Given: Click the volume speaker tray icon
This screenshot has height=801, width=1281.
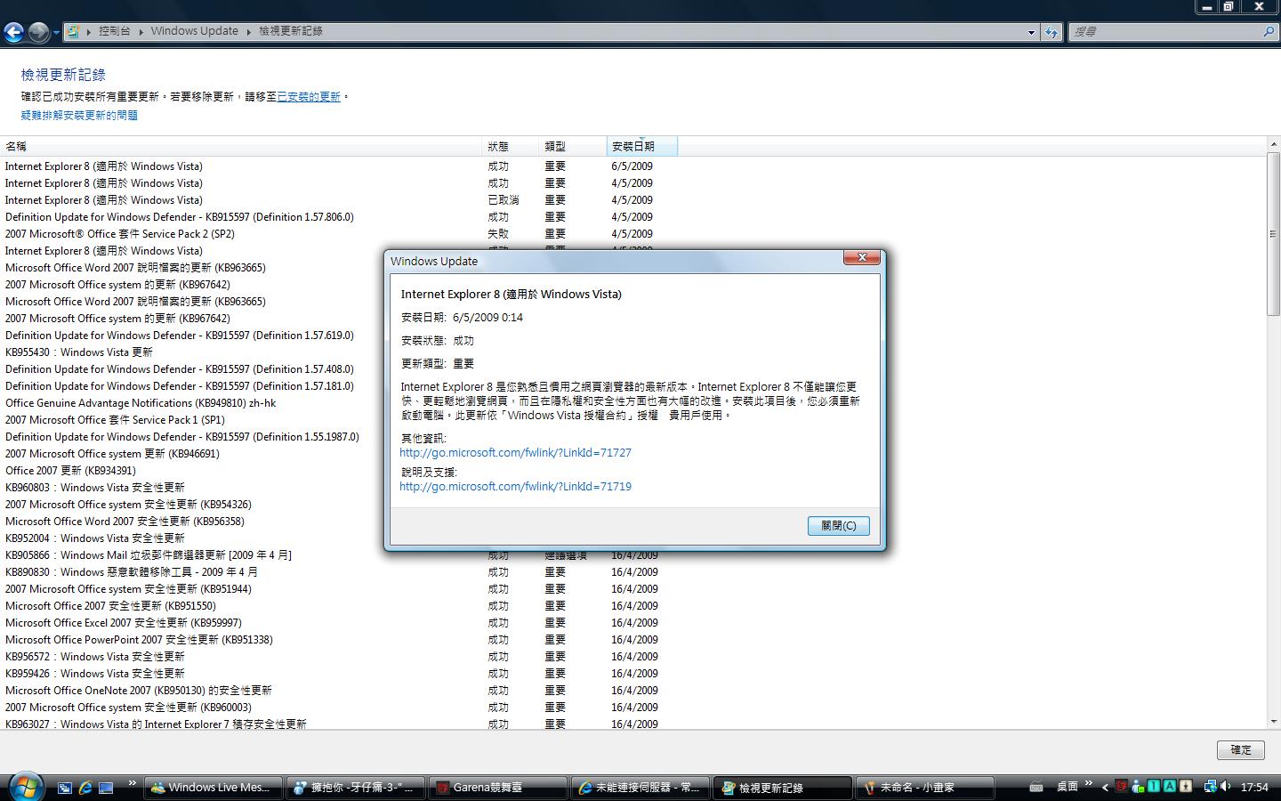Looking at the screenshot, I should (1227, 787).
